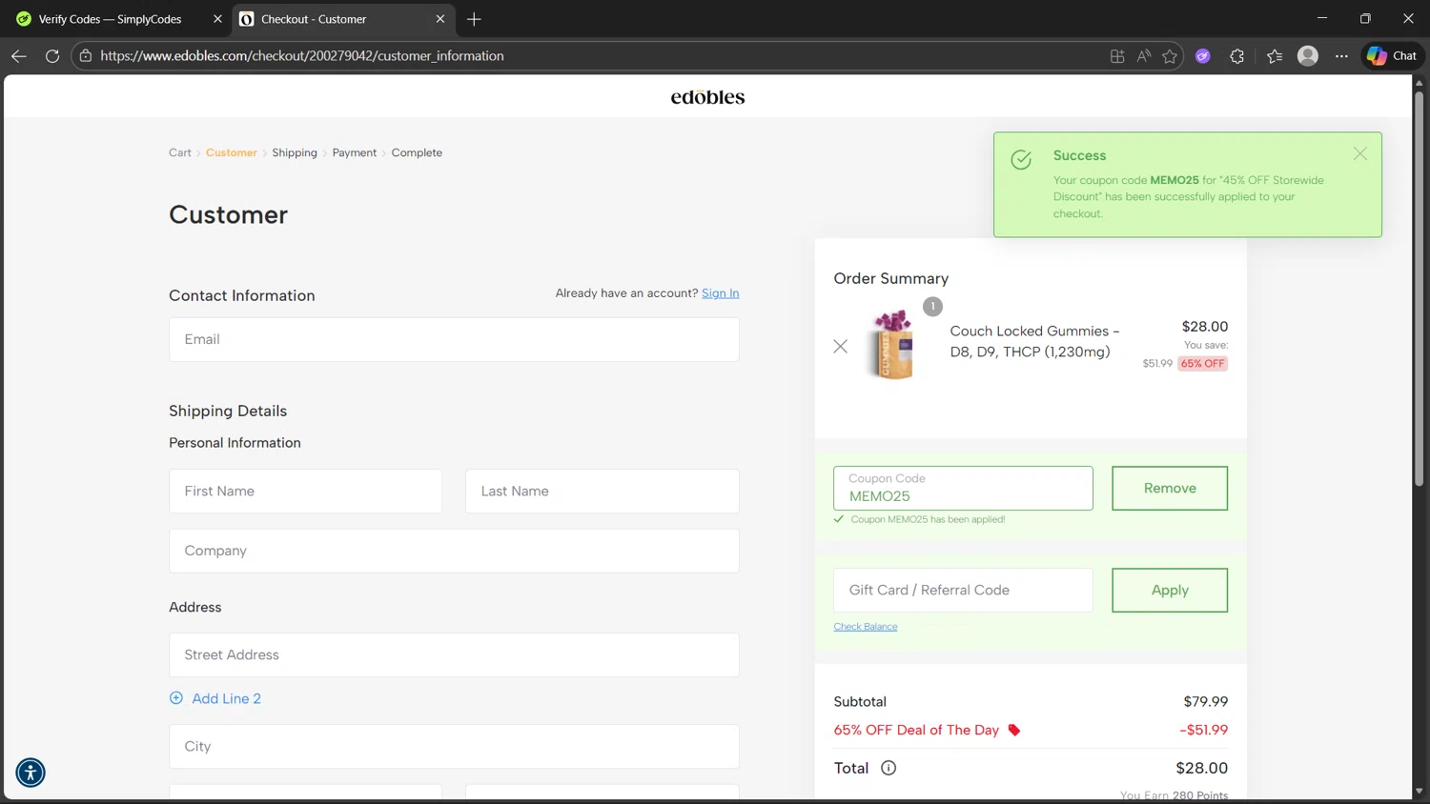Click the Coupon Code field

(x=963, y=488)
